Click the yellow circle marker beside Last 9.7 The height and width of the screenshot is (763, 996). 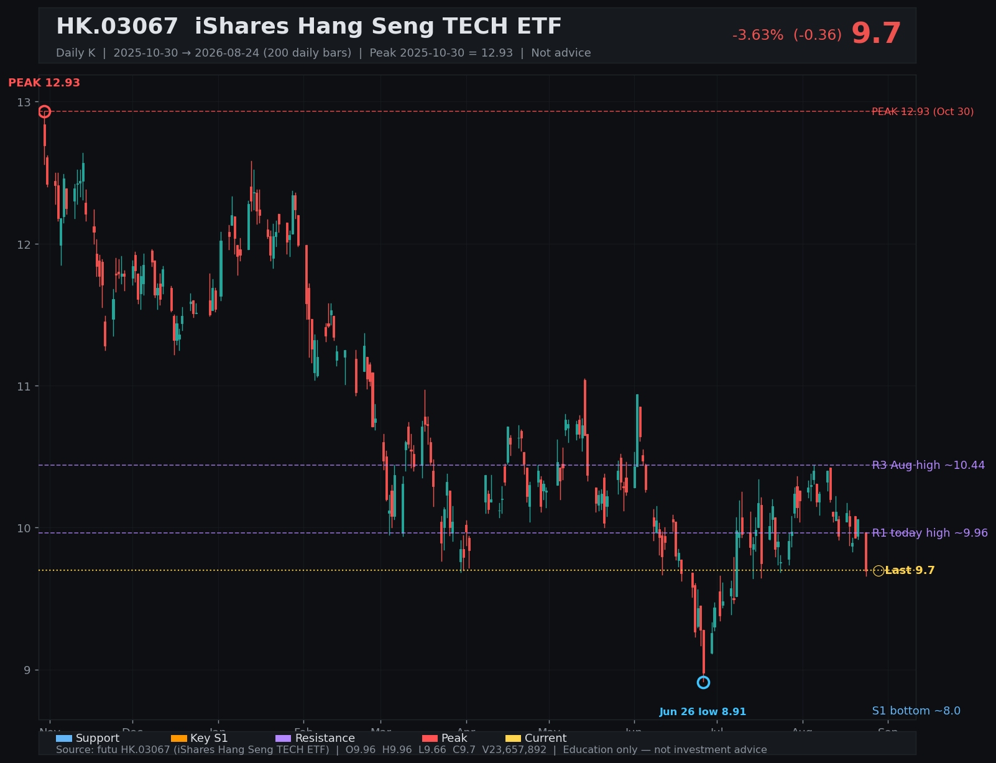(878, 571)
